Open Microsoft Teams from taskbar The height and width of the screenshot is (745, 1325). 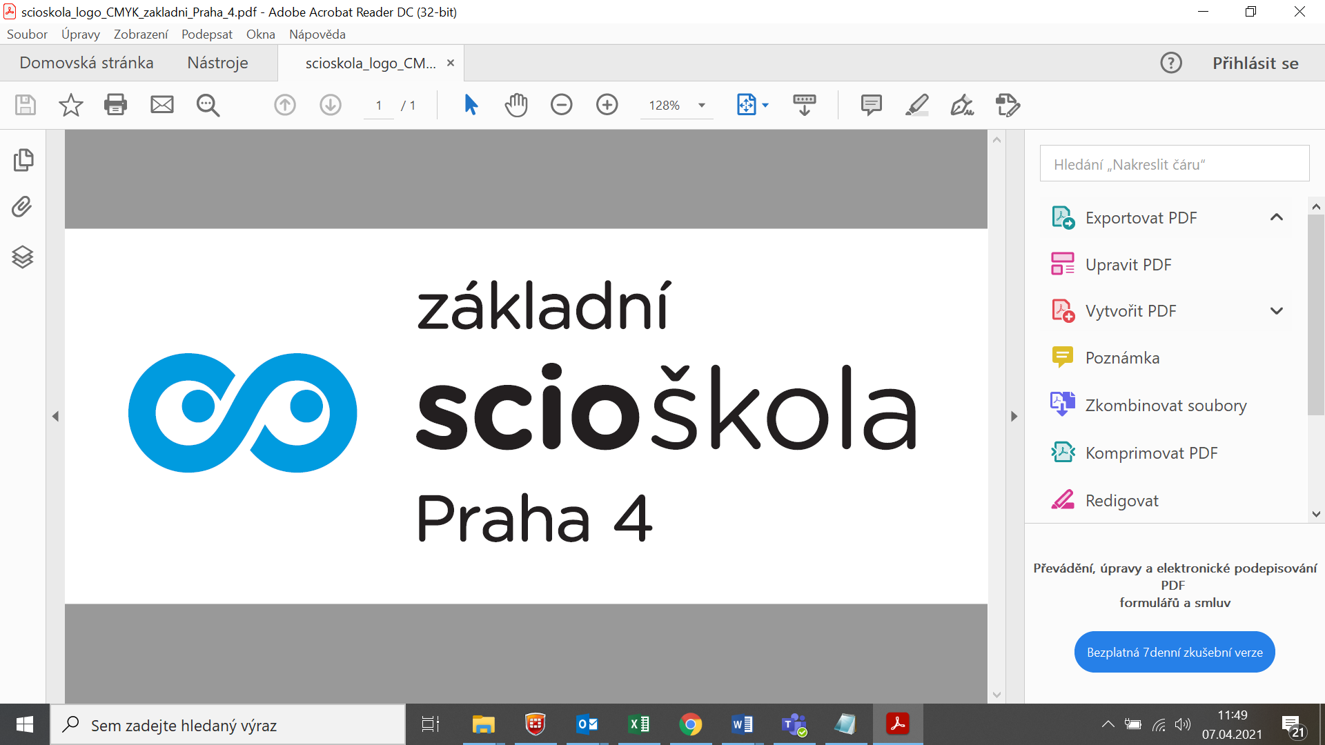pyautogui.click(x=794, y=724)
